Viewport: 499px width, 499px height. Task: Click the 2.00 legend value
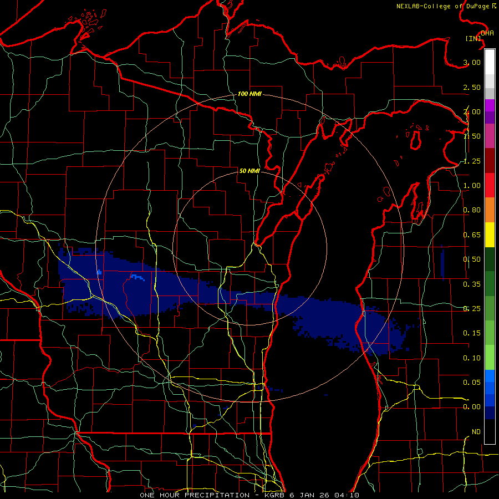pos(472,111)
